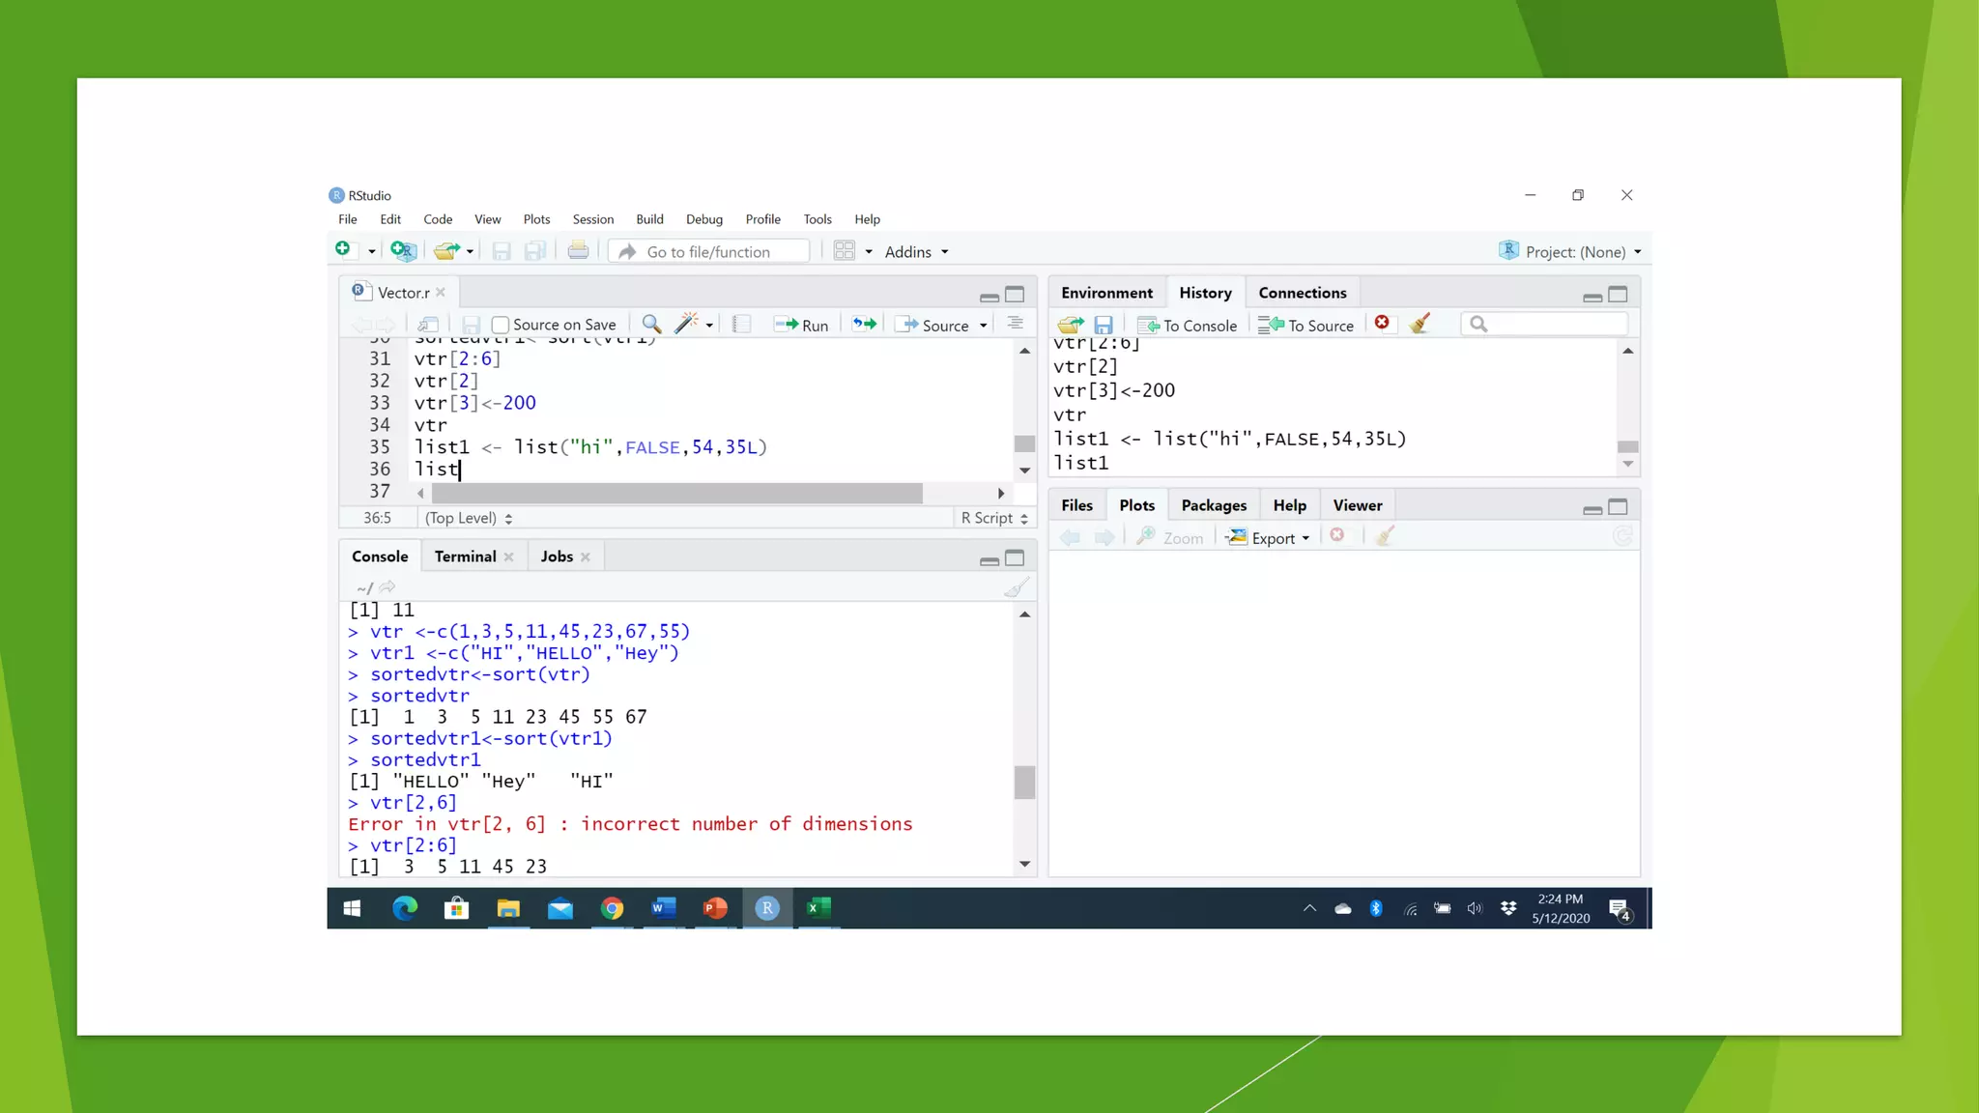Clear console with broom icon

pyautogui.click(x=1016, y=587)
